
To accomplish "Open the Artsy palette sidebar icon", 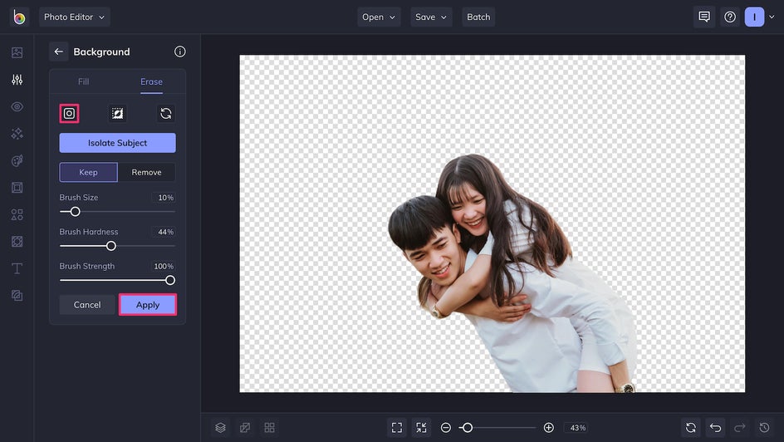I will click(17, 160).
